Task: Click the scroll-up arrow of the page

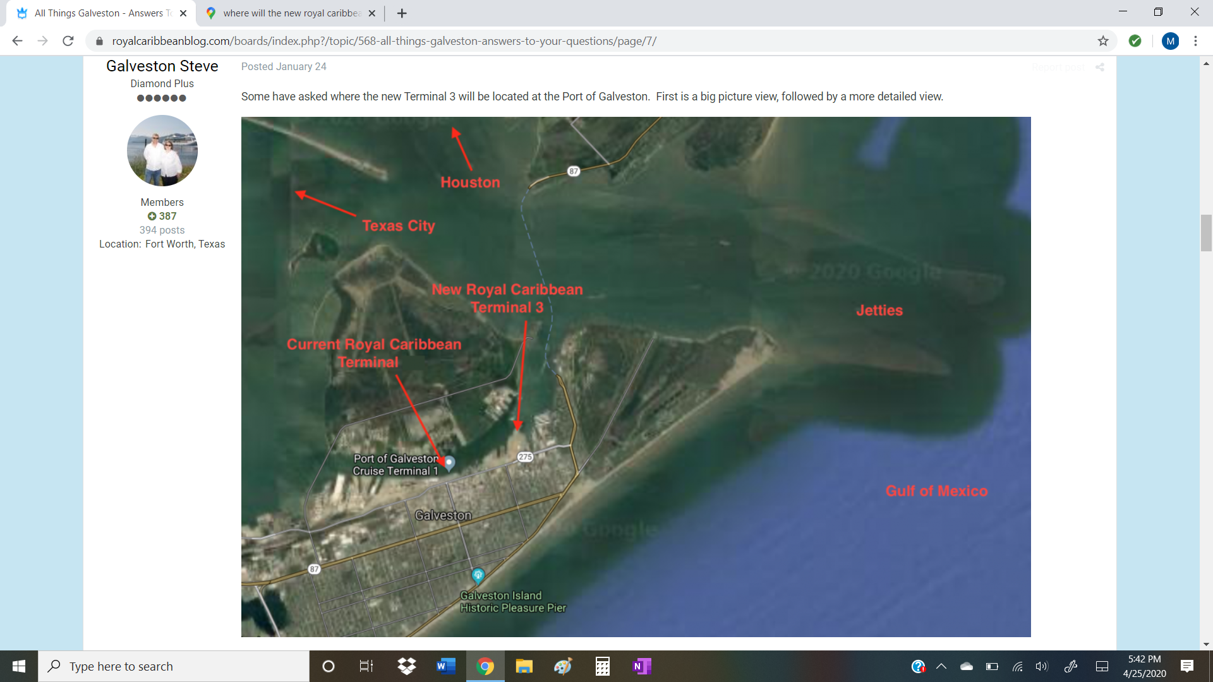Action: click(x=1206, y=63)
